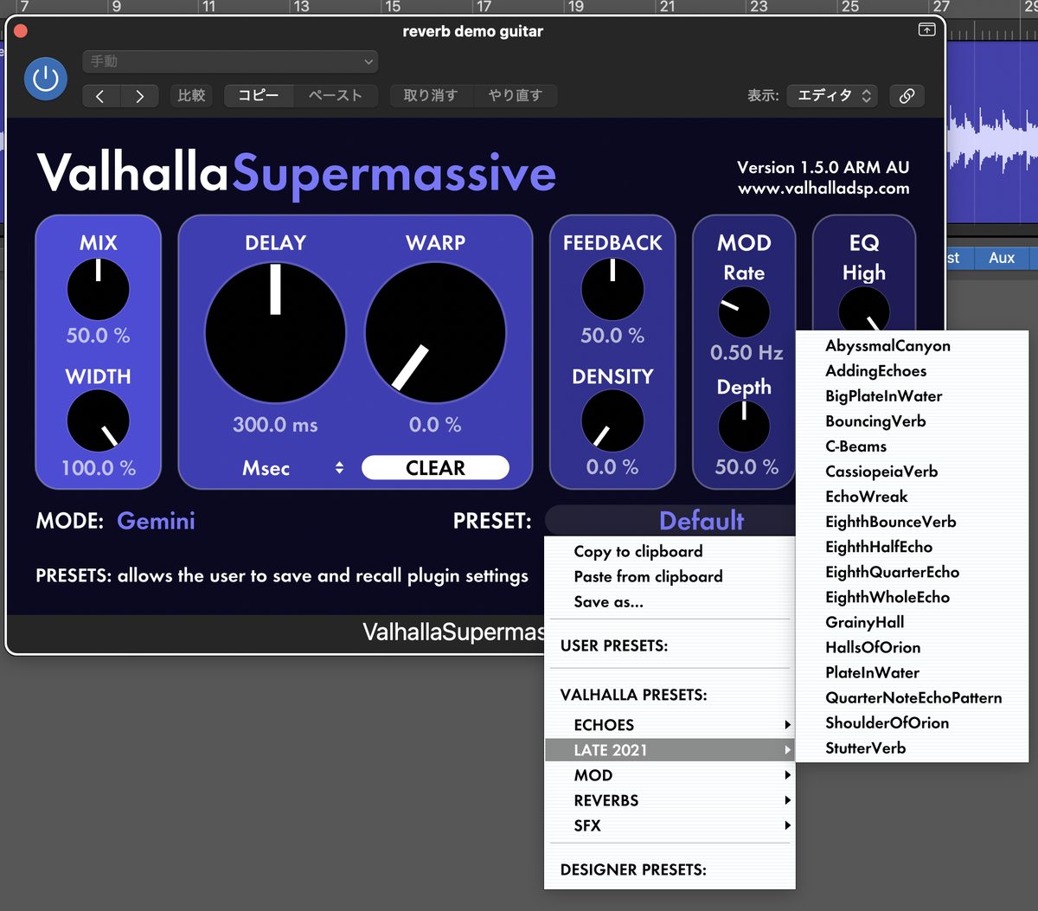The width and height of the screenshot is (1038, 911).
Task: Select the QuarterNoteEchoPattern preset
Action: (912, 697)
